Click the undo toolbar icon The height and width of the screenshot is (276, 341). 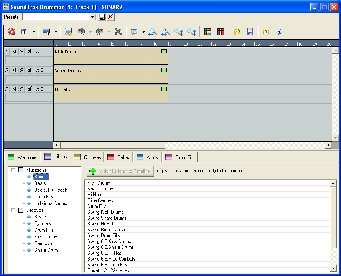(x=81, y=32)
